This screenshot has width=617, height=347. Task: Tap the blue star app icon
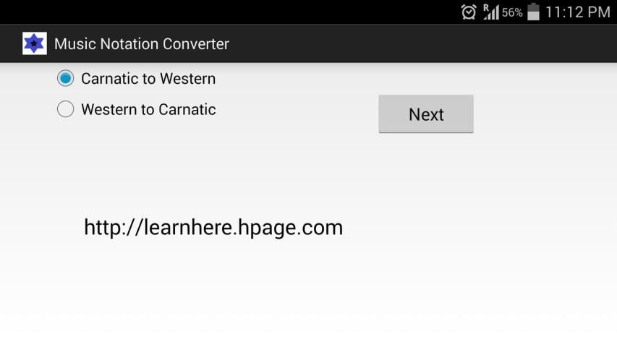point(35,43)
